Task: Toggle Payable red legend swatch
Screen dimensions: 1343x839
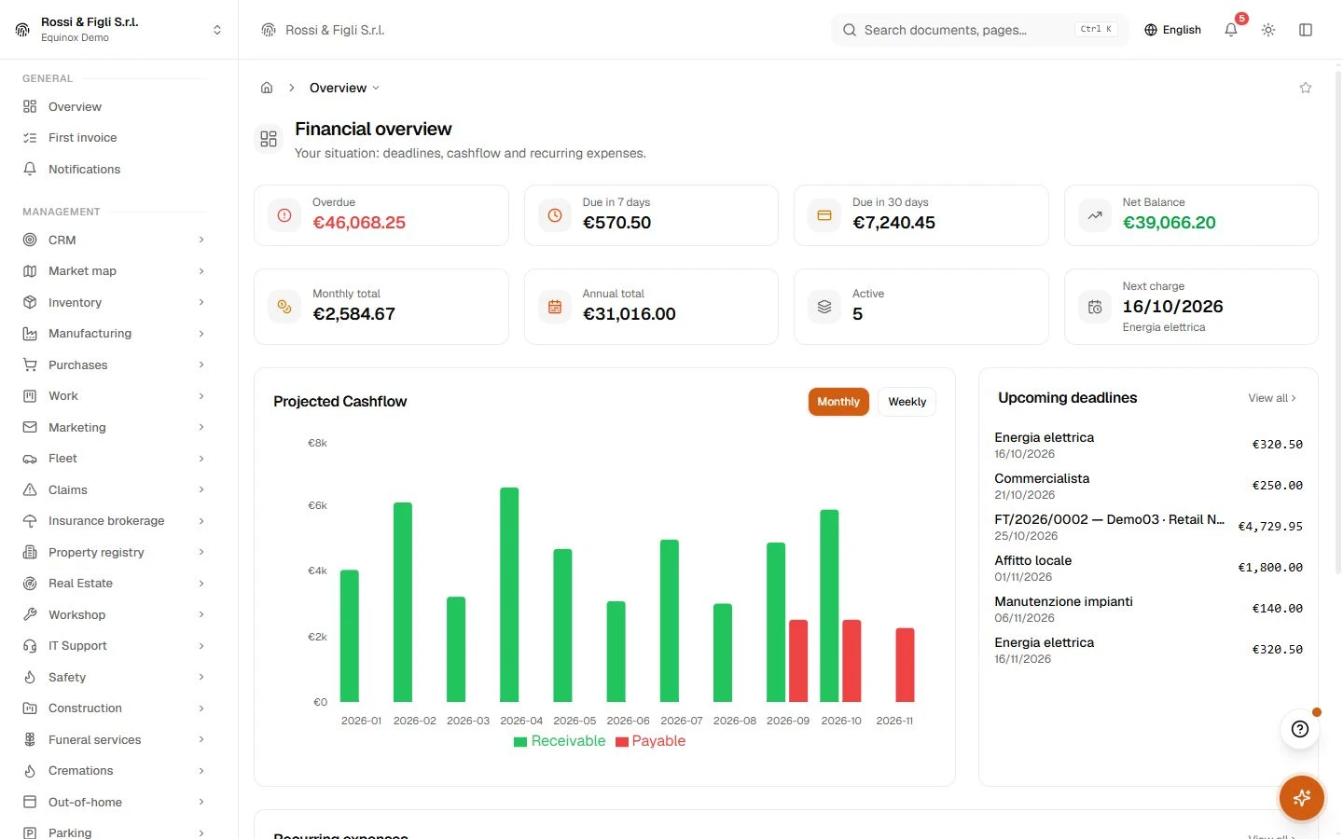Action: tap(622, 742)
